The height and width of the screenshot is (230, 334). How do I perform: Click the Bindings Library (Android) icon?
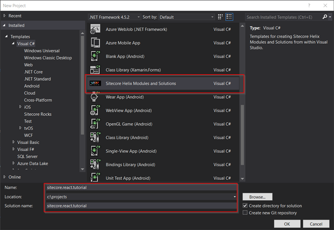click(x=95, y=164)
